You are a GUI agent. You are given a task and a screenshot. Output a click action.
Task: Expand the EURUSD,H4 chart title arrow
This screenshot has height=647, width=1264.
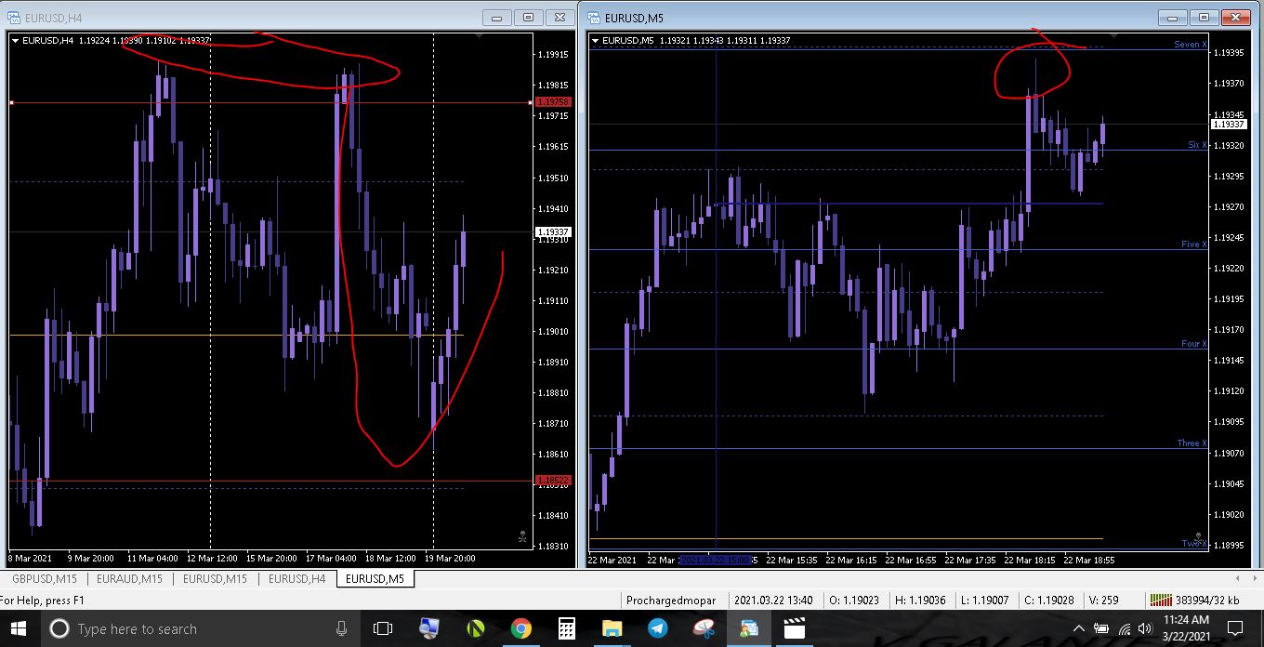(15, 40)
